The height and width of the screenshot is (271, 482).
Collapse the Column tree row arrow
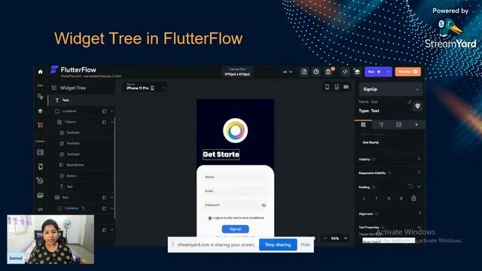pyautogui.click(x=111, y=122)
